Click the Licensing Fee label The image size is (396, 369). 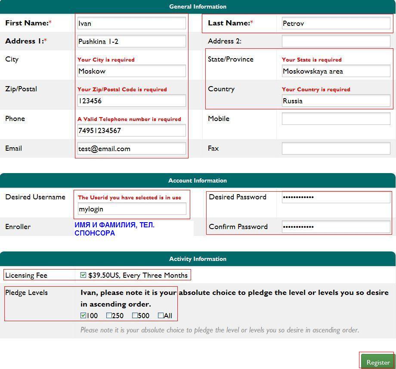pos(26,275)
